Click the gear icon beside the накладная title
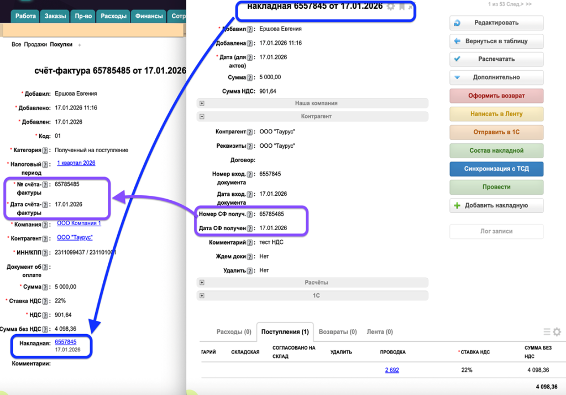Screen dimensions: 566x395 391,7
